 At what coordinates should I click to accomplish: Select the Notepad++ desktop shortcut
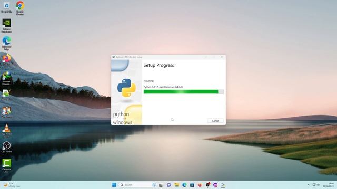[x=6, y=94]
